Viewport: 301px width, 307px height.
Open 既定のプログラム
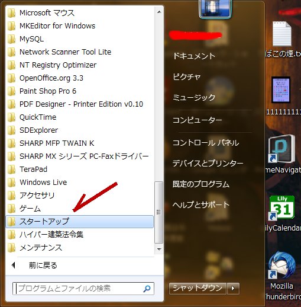[x=201, y=184]
